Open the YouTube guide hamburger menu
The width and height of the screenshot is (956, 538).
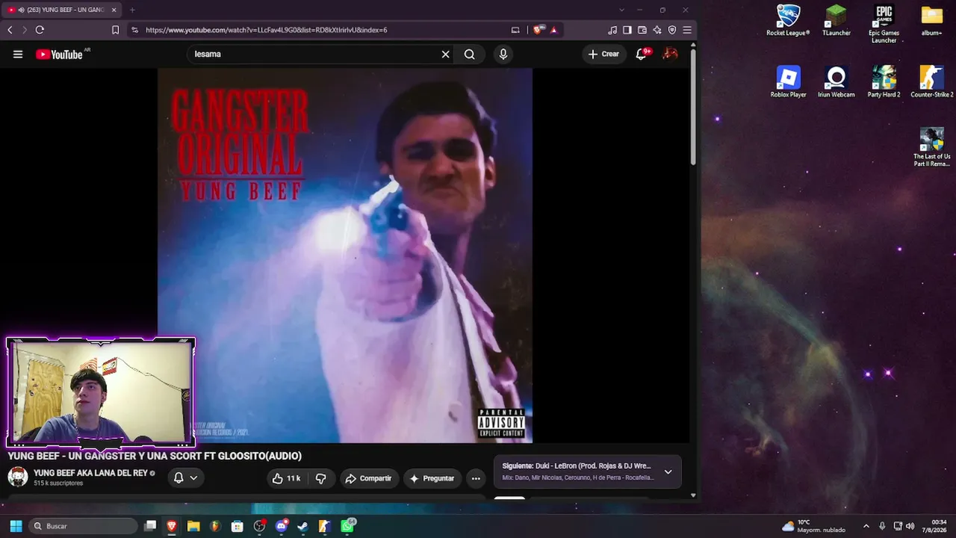(x=18, y=54)
